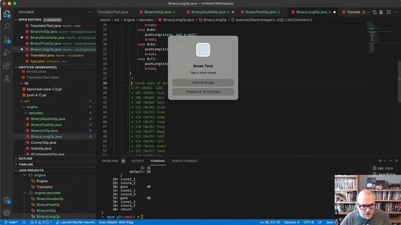Collapse the UNTITLED (WORKSPACE) section

click(38, 67)
